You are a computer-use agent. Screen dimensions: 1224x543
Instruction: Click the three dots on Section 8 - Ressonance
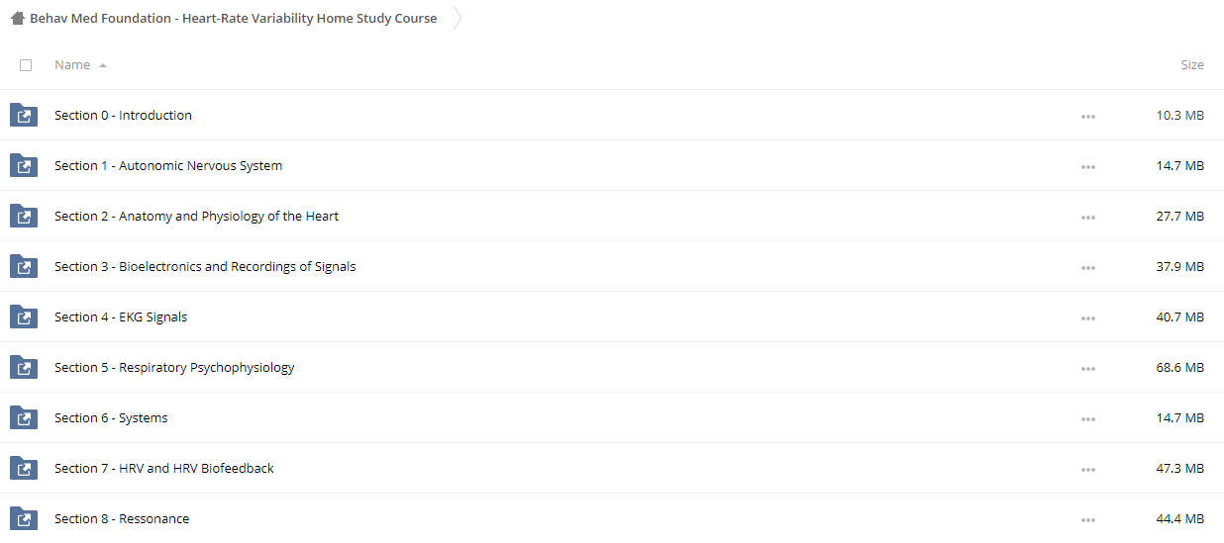[x=1088, y=519]
